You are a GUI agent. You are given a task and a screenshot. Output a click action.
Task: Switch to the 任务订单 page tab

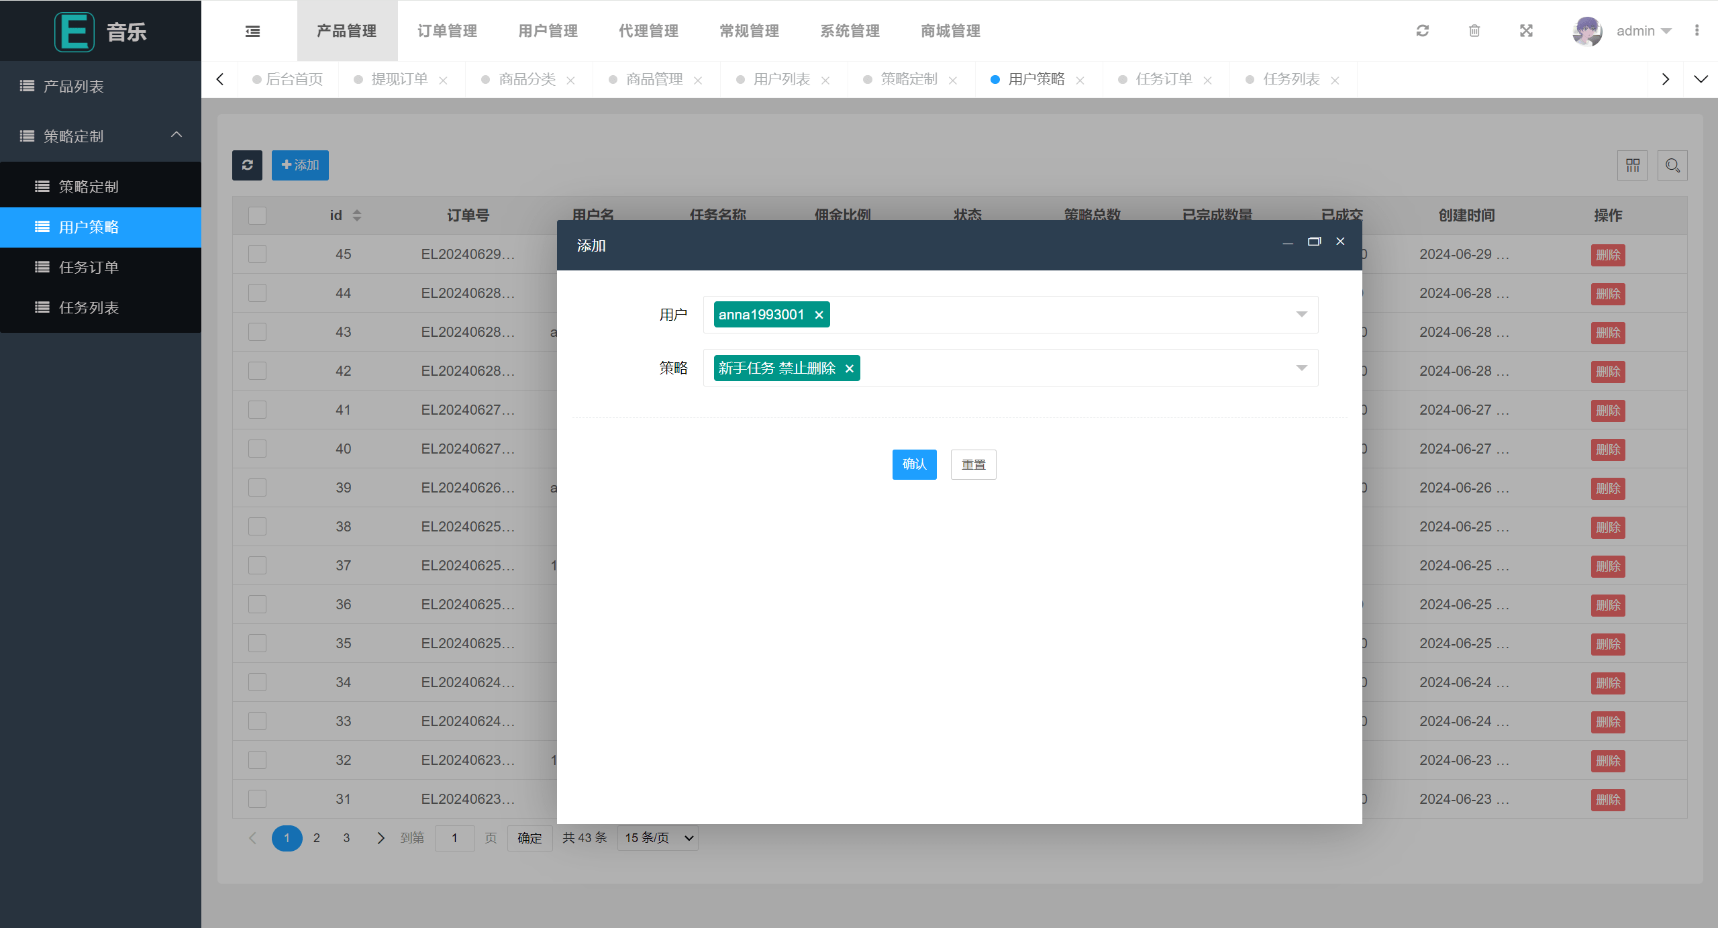1164,79
